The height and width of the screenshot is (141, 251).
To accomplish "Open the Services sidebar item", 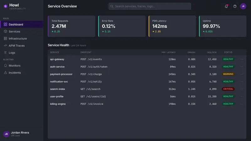I will tap(21, 32).
